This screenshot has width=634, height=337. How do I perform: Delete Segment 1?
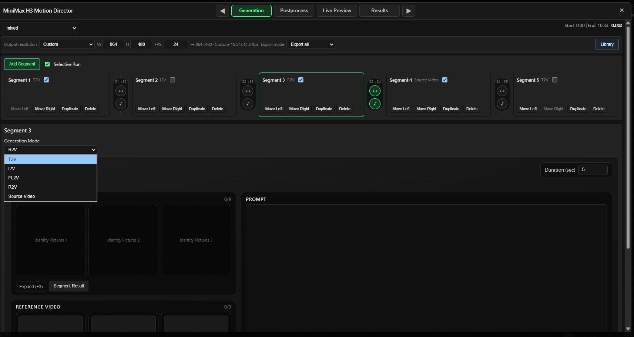coord(91,109)
